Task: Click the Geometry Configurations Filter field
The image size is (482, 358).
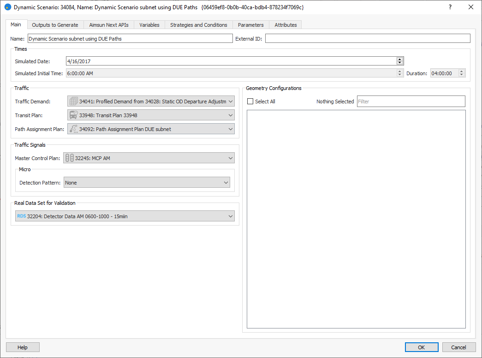Action: point(411,101)
